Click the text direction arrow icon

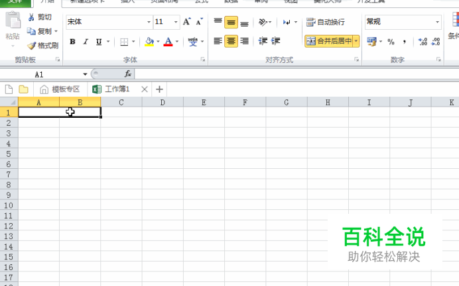(x=287, y=22)
